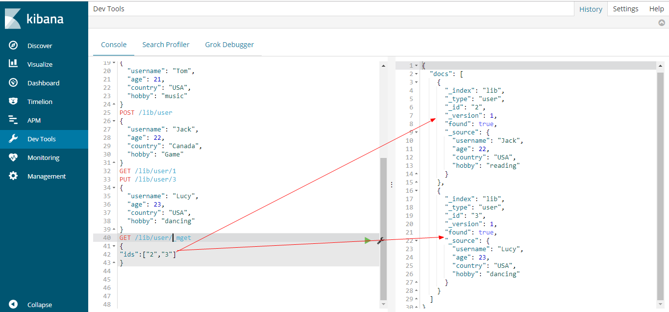
Task: Go to Timelion
Action: tap(40, 102)
